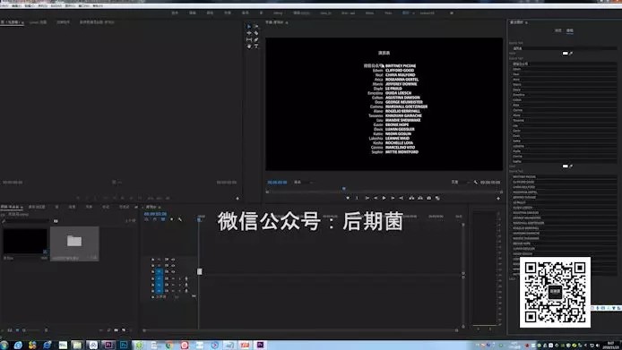Select the Razor tool
This screenshot has width=622, height=350.
click(256, 33)
